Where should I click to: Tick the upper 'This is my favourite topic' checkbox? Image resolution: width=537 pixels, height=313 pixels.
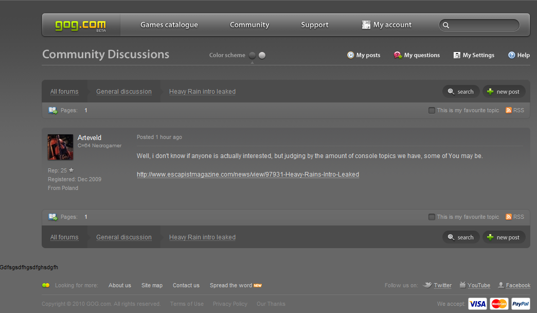(432, 110)
